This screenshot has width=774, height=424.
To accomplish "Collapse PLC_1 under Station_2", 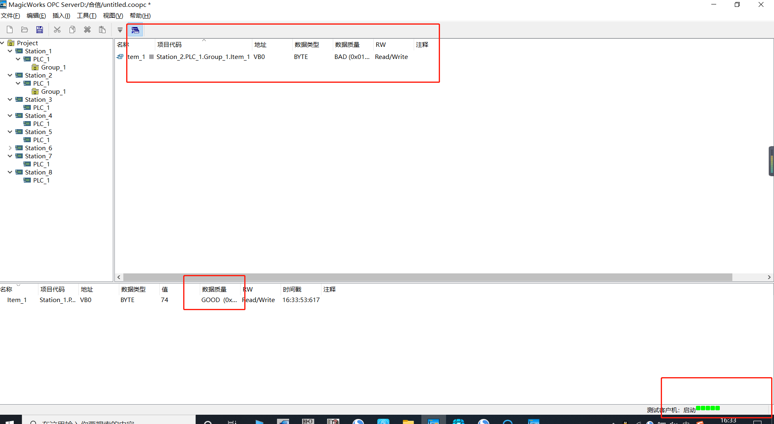I will click(x=18, y=83).
